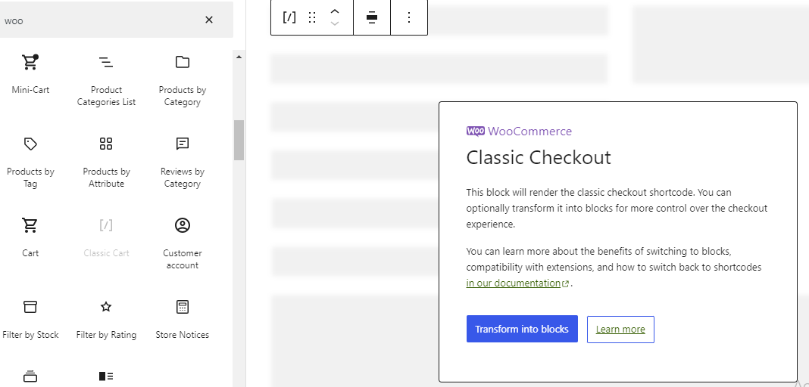
Task: Click the Learn more button
Action: pos(620,330)
